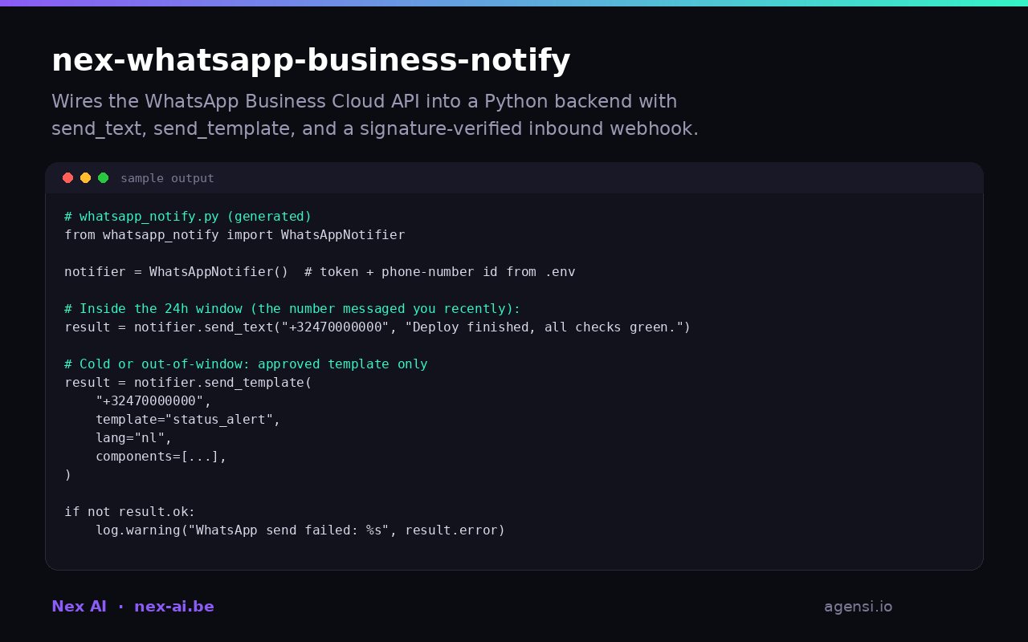Click the log.warning code line
Image resolution: width=1028 pixels, height=642 pixels.
coord(300,530)
